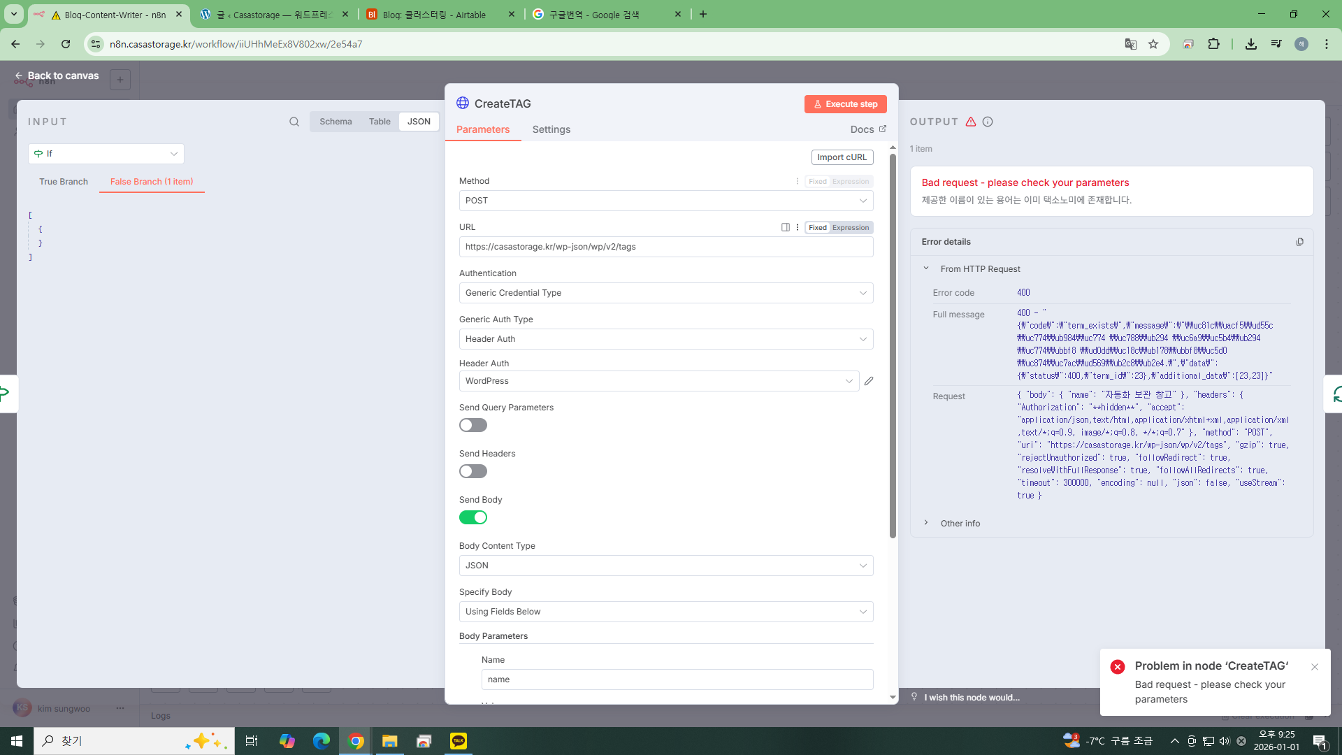Click the Import cURL button
Viewport: 1342px width, 755px height.
click(842, 157)
